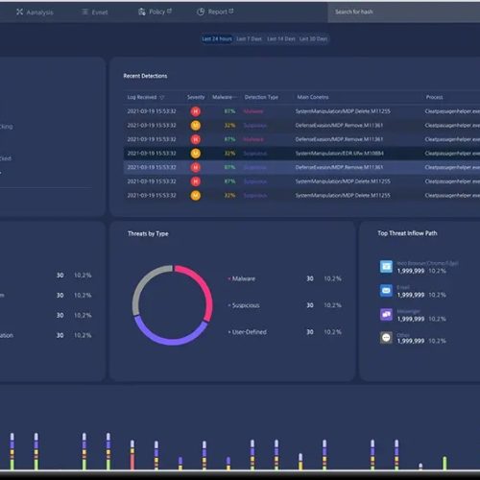
Task: Click the red high severity badge in first detection row
Action: point(196,111)
